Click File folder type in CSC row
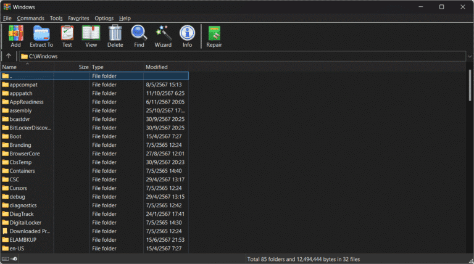This screenshot has height=264, width=474. point(104,179)
